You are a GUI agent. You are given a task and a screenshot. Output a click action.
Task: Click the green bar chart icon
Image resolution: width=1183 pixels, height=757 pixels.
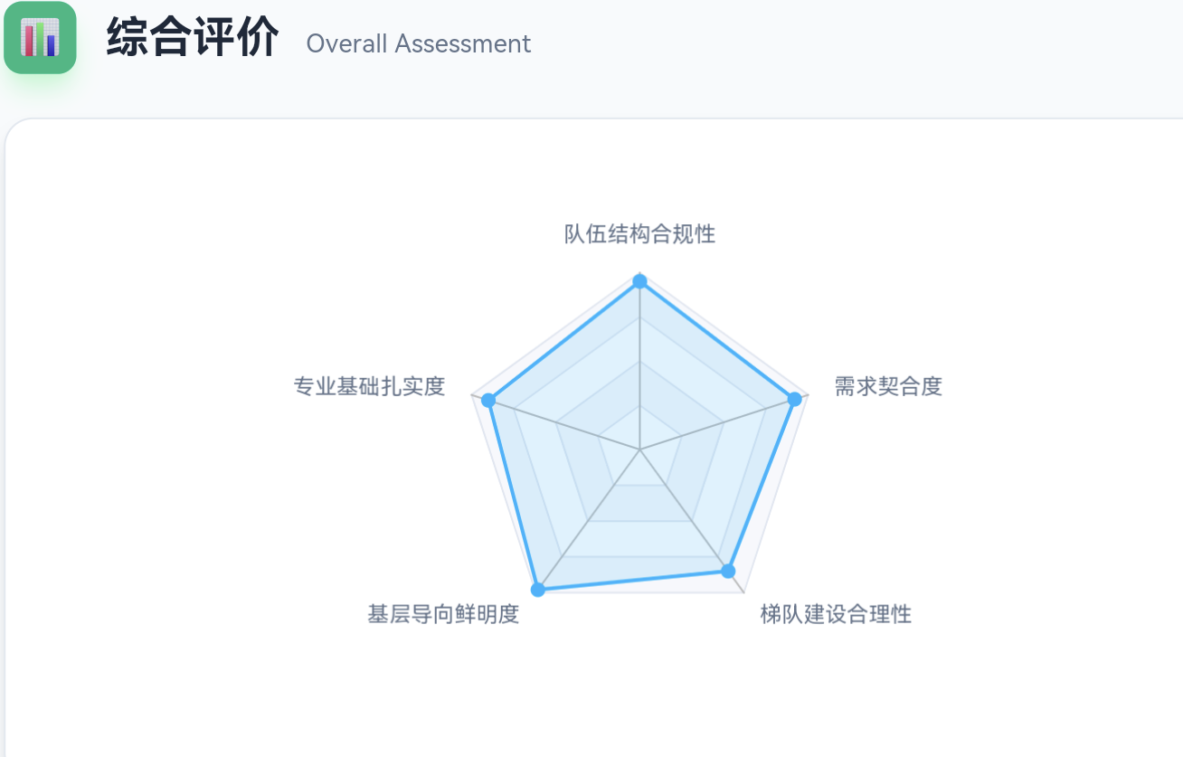click(x=40, y=38)
